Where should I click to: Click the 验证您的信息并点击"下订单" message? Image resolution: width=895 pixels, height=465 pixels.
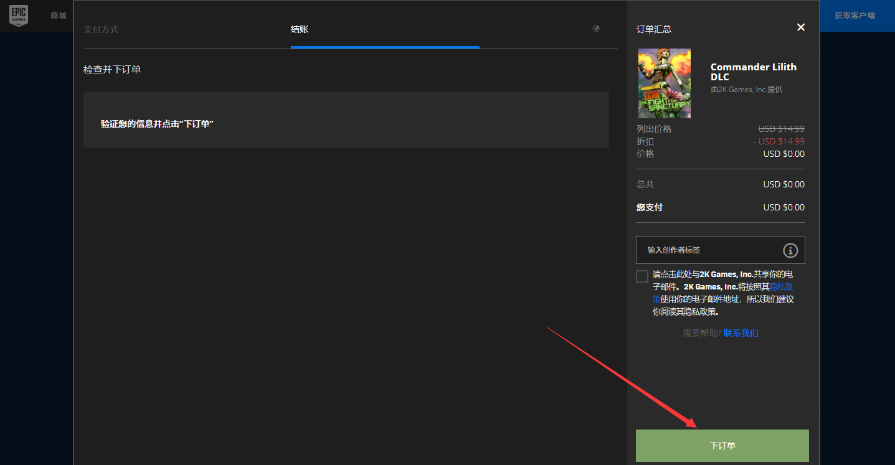157,124
